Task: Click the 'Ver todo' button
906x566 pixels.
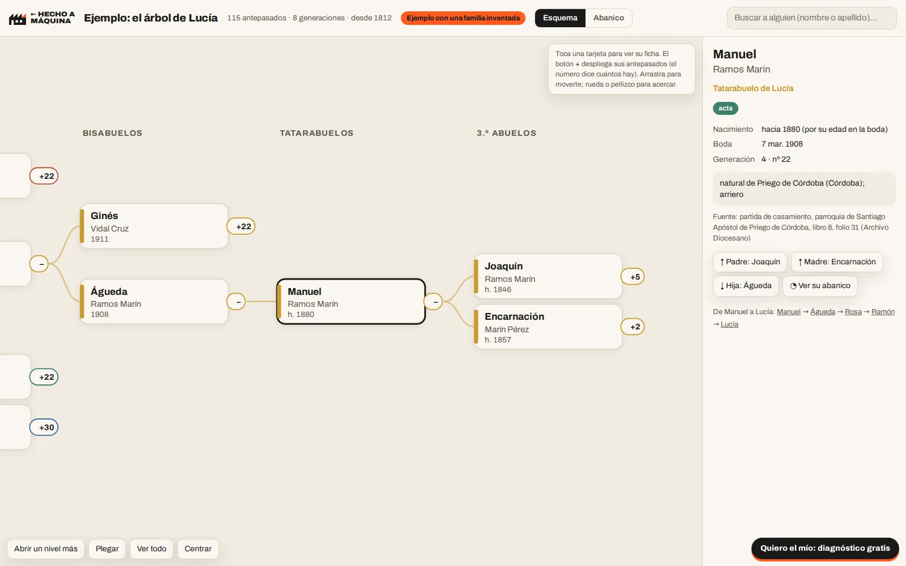Action: (152, 549)
